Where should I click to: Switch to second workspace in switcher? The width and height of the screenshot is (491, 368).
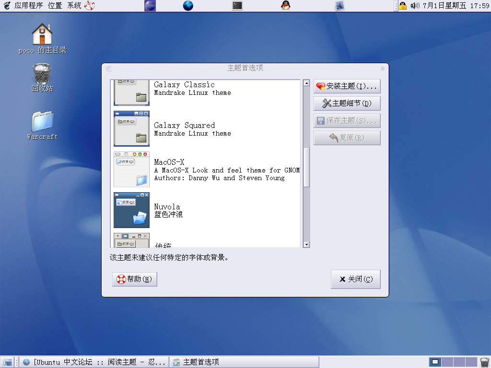click(x=447, y=362)
